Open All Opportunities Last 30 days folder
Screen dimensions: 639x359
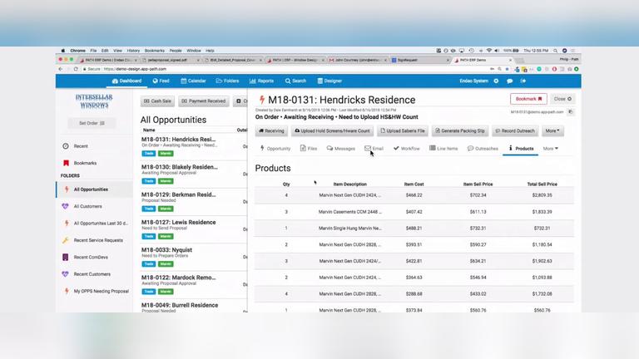[100, 224]
